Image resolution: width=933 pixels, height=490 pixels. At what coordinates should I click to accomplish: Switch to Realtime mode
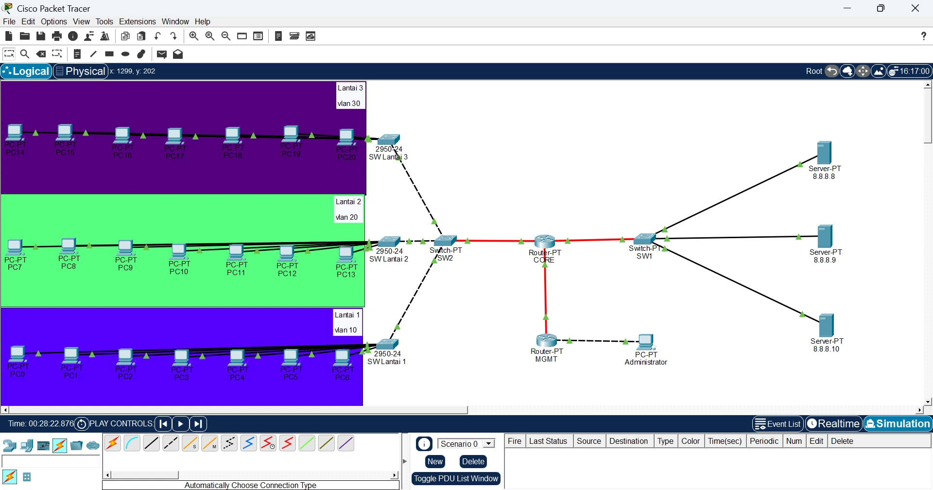(834, 424)
